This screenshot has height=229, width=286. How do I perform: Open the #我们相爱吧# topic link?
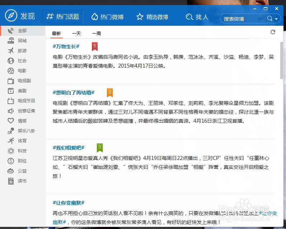tap(69, 148)
